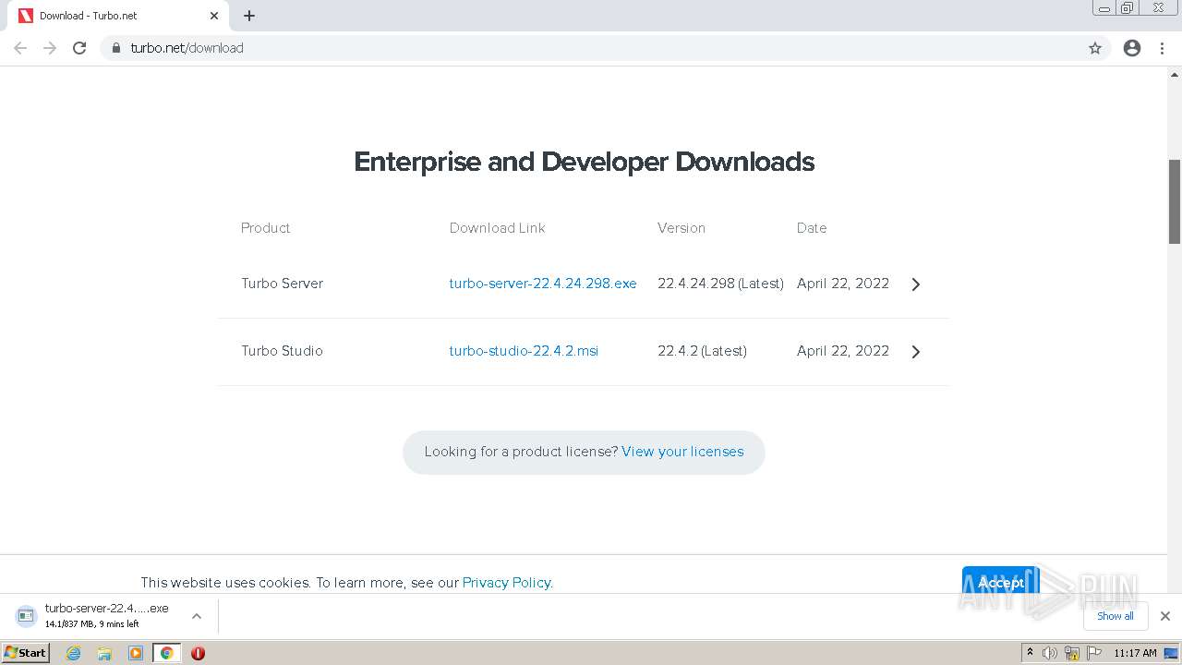The width and height of the screenshot is (1182, 665).
Task: Open the Windows Start menu
Action: (25, 653)
